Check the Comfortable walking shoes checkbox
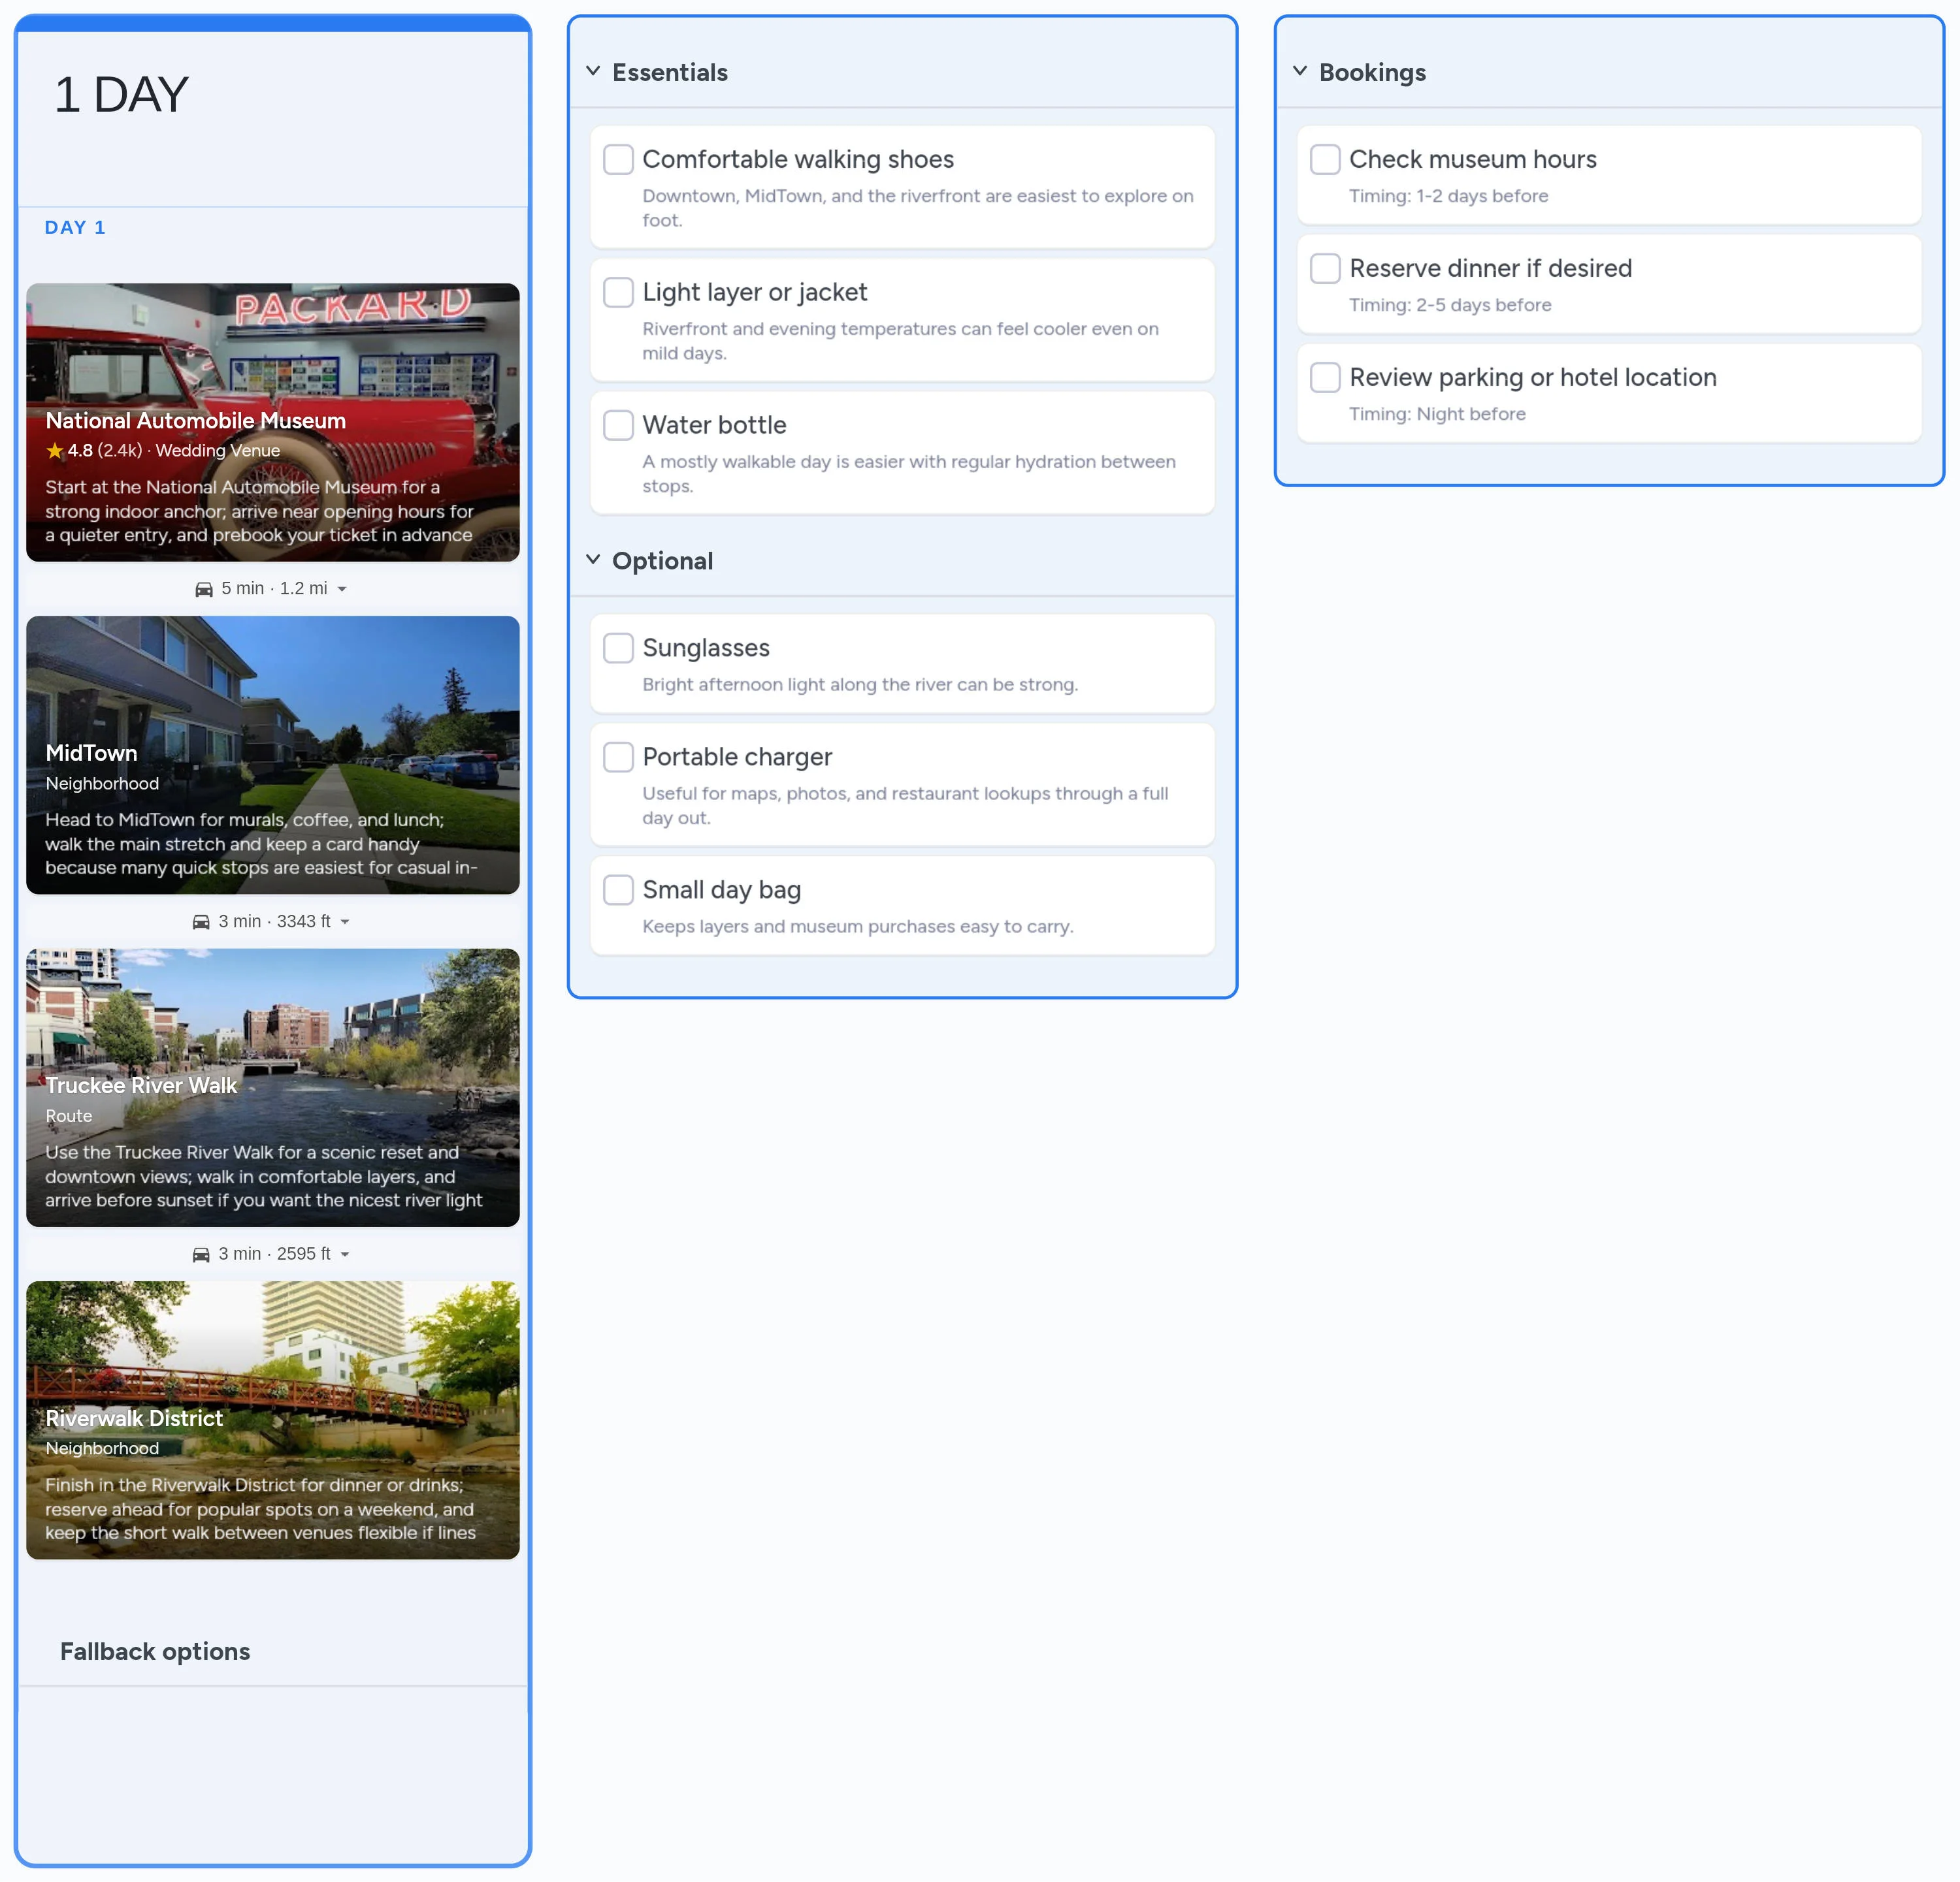 (x=618, y=160)
